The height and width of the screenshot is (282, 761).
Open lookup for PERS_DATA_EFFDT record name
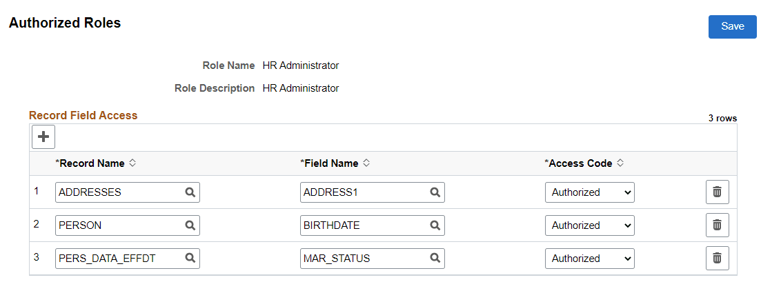tap(190, 259)
